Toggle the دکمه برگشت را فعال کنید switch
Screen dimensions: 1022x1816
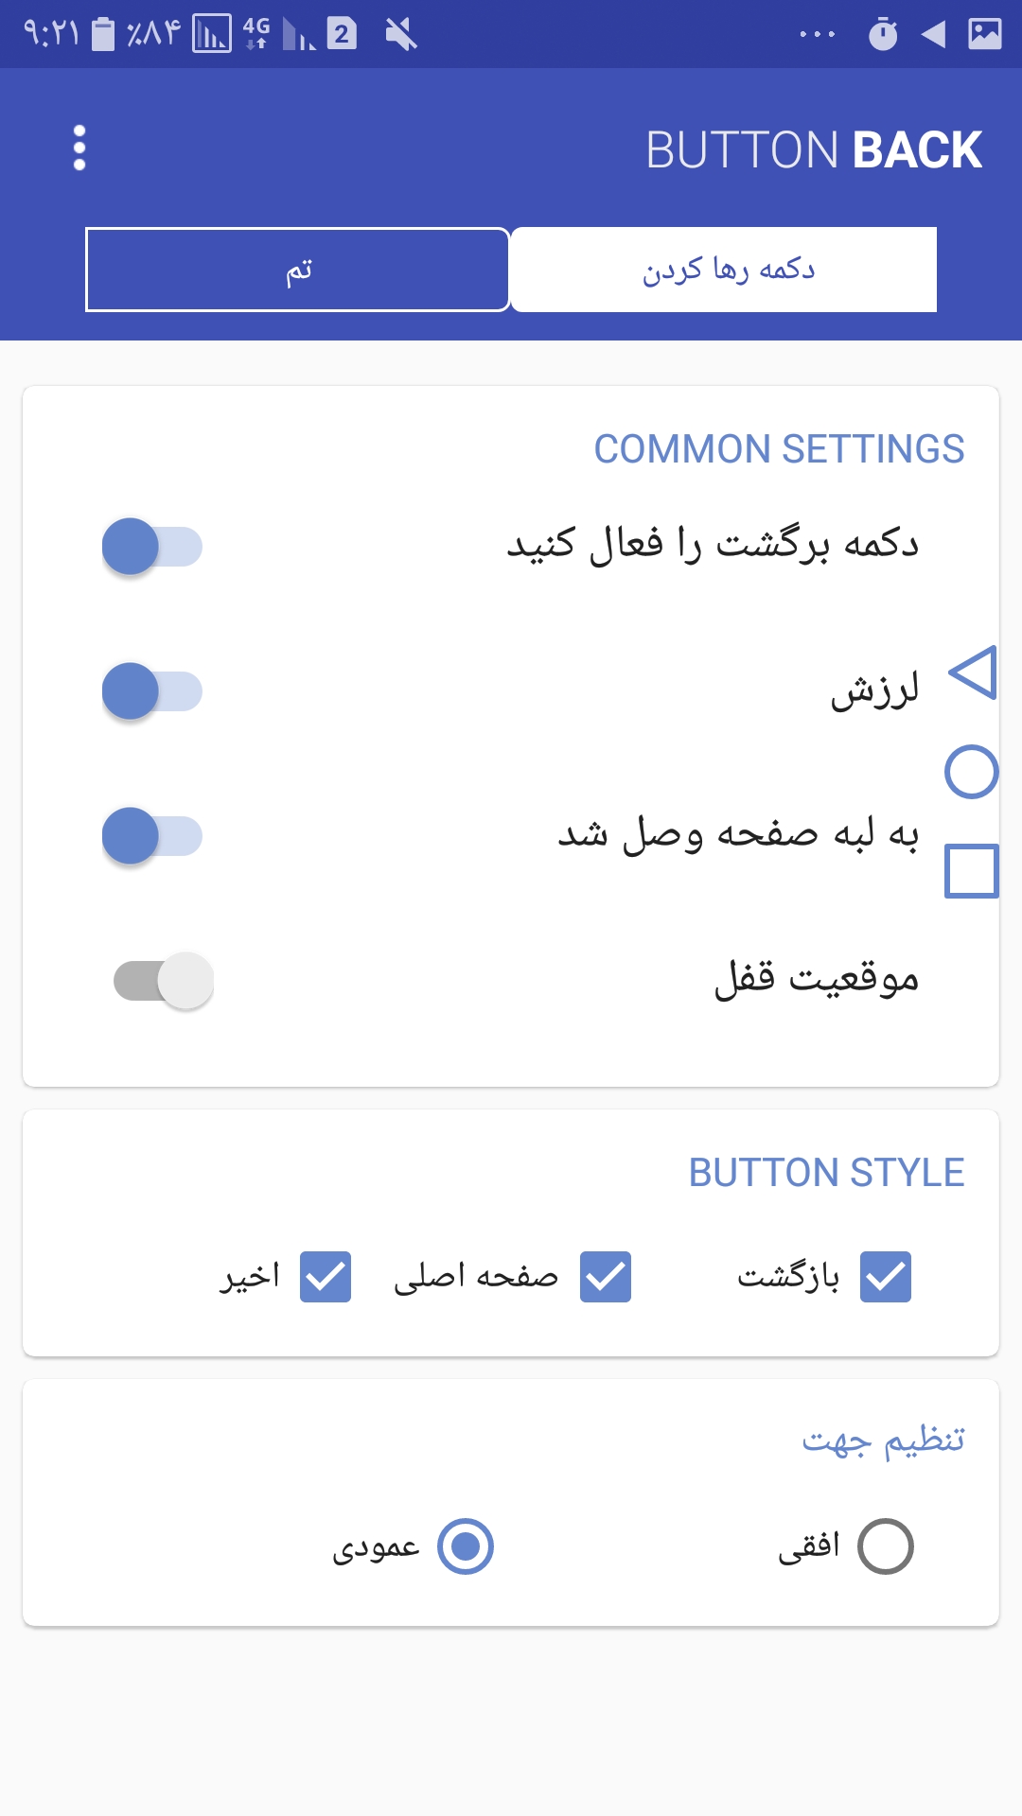[152, 547]
